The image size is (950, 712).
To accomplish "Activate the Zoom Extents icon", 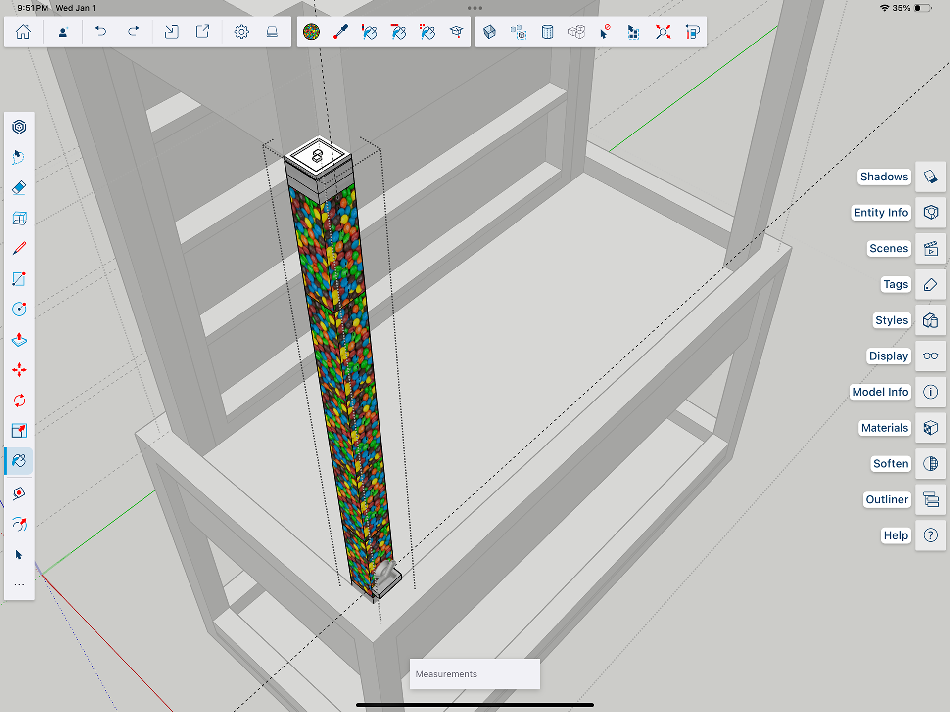I will (663, 32).
